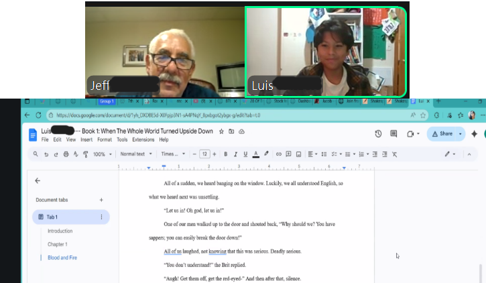
Task: Open the Extensions menu
Action: coord(143,140)
